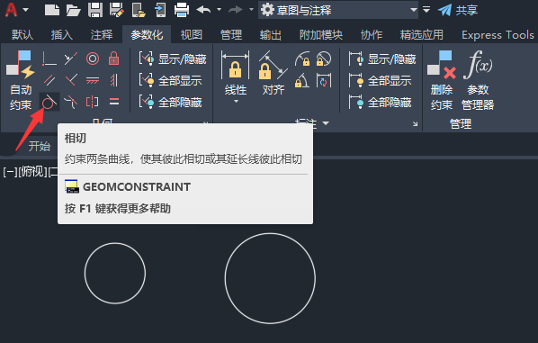This screenshot has width=538, height=343.
Task: Click the Open file folder icon
Action: (x=73, y=10)
